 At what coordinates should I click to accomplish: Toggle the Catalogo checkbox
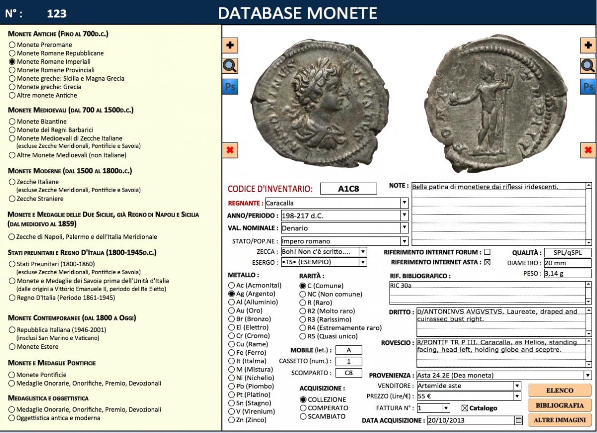[x=465, y=408]
